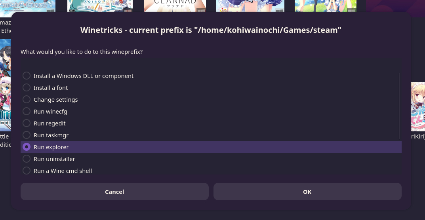This screenshot has width=425, height=220.
Task: Select the Change settings option
Action: tap(27, 99)
